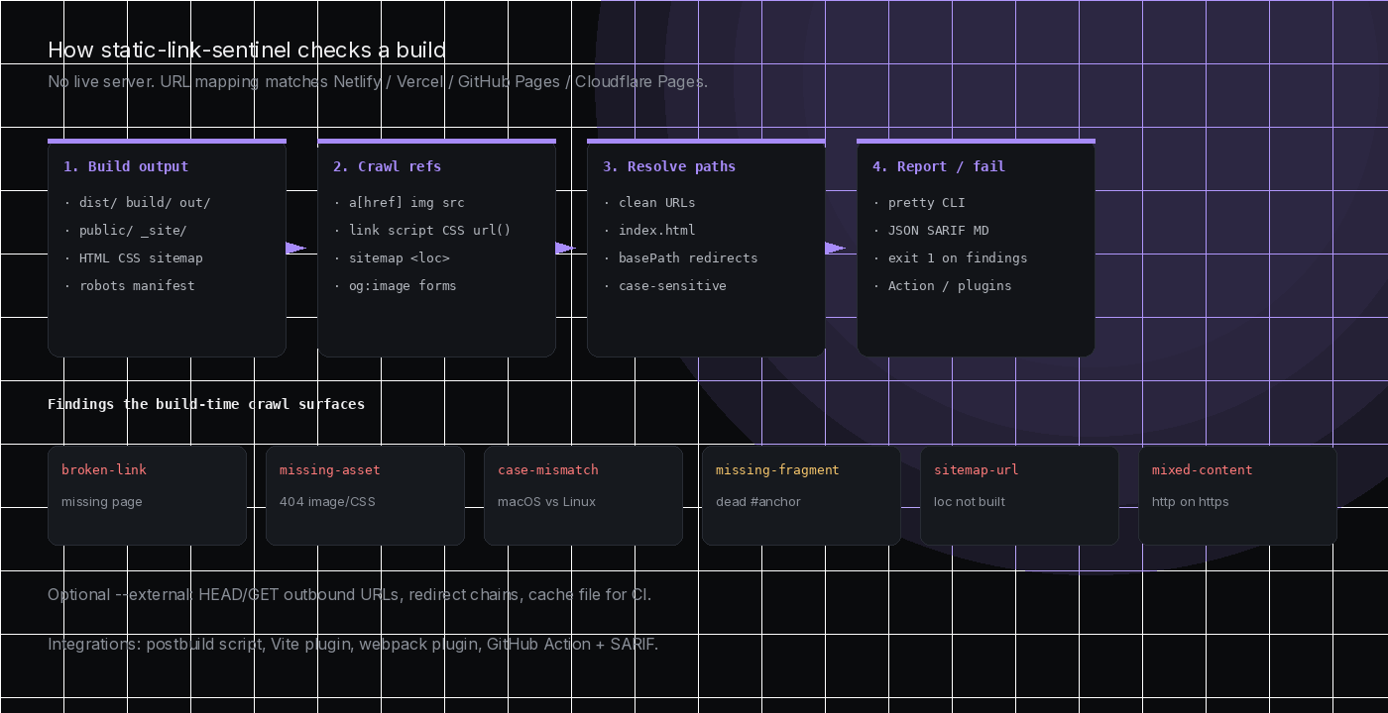This screenshot has height=713, width=1388.
Task: Click the "case-sensitive" bullet
Action: [x=664, y=285]
